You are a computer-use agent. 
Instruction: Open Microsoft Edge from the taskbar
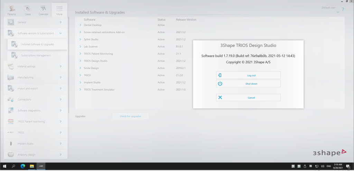22,166
